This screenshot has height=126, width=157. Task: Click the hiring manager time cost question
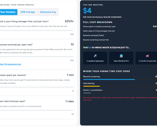(24, 21)
